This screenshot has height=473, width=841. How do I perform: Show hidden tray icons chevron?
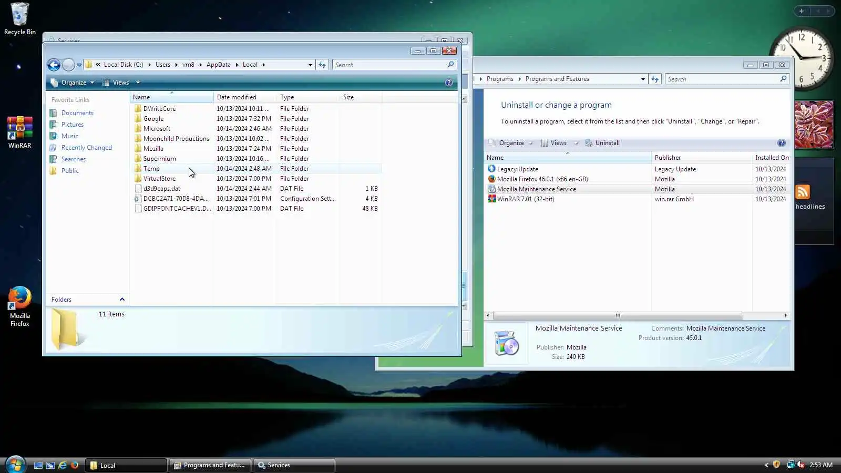click(766, 465)
